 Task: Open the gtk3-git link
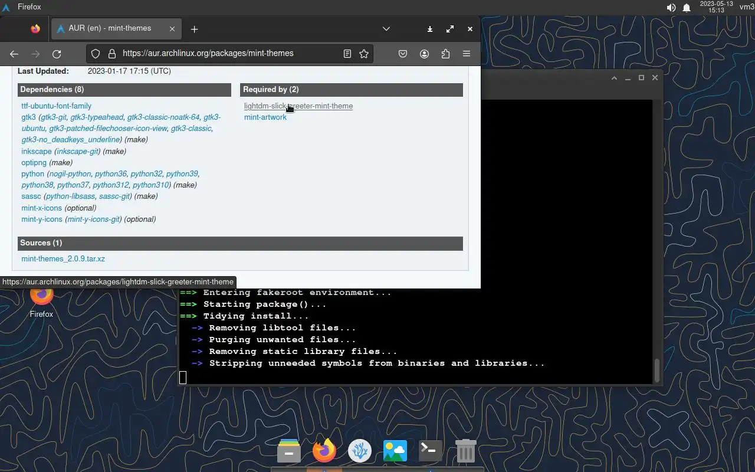[x=54, y=117]
